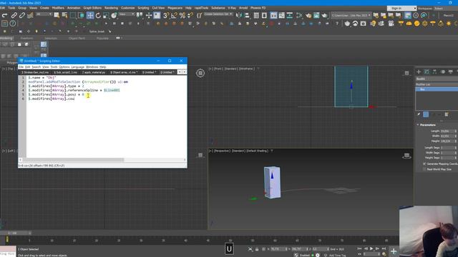Screen dimensions: 458x257
Task: Activate the Select and Scale tool
Action: [x=106, y=15]
